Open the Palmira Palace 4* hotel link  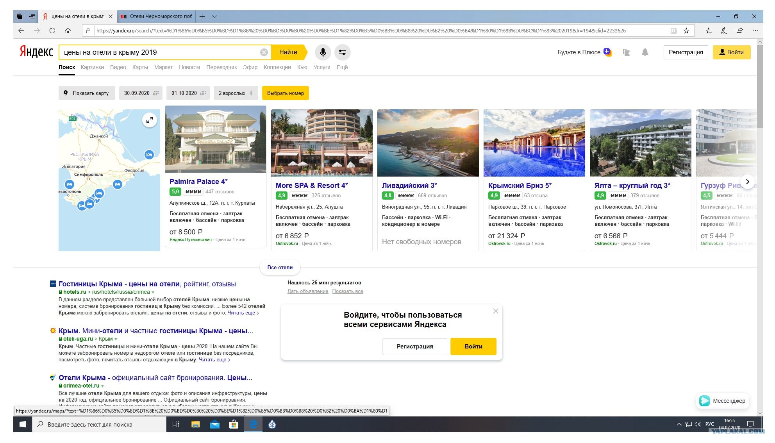(198, 182)
